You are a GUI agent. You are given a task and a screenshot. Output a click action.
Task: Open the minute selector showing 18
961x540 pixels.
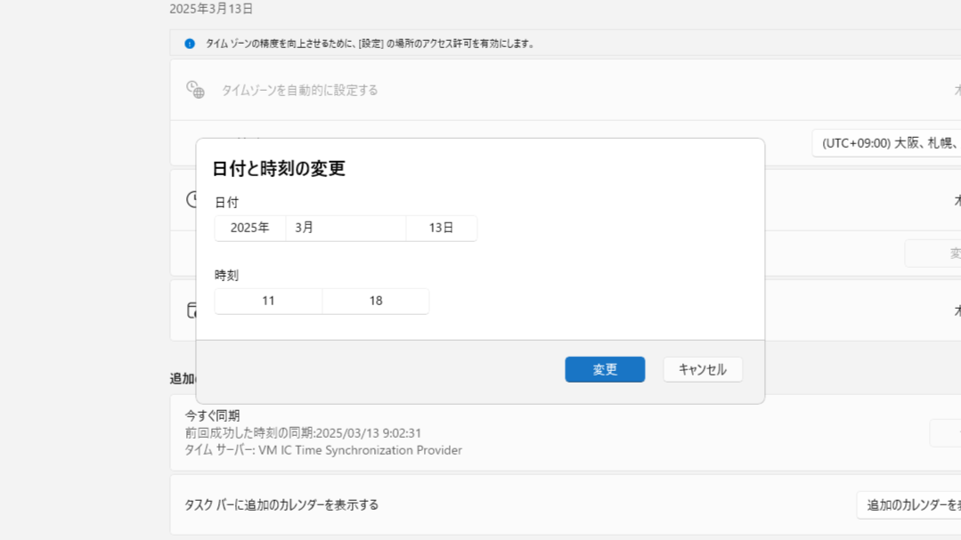(x=376, y=301)
